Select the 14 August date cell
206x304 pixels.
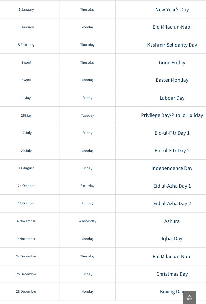[26, 168]
